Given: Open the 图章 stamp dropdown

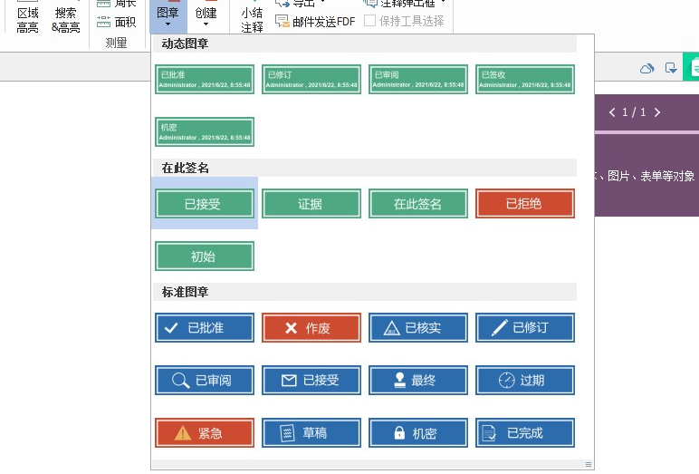Looking at the screenshot, I should click(168, 17).
